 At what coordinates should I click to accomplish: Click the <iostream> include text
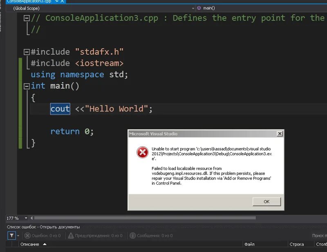(x=99, y=63)
